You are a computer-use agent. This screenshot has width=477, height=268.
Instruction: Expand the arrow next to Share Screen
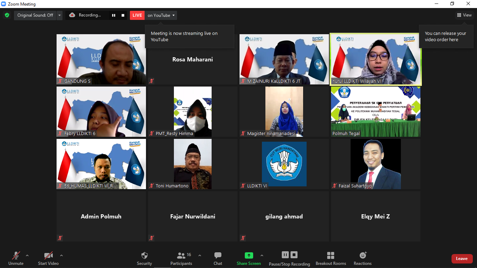[x=262, y=255]
